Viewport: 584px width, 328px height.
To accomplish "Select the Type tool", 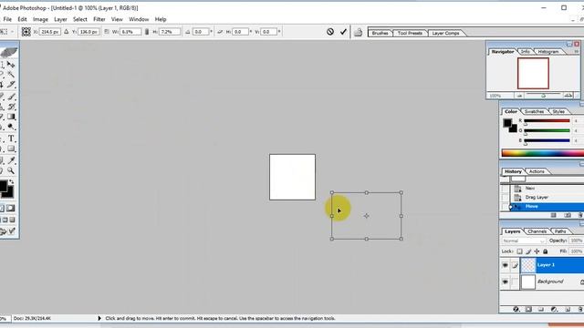I will pyautogui.click(x=11, y=138).
